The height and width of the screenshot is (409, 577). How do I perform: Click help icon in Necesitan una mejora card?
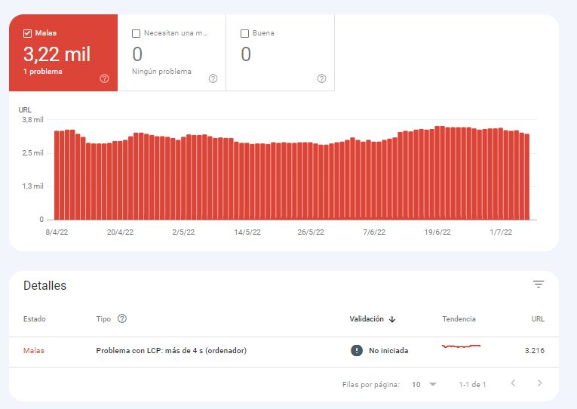pyautogui.click(x=213, y=78)
